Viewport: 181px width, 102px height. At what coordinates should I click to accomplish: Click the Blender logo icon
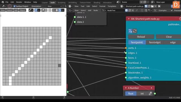[x=3, y=2]
